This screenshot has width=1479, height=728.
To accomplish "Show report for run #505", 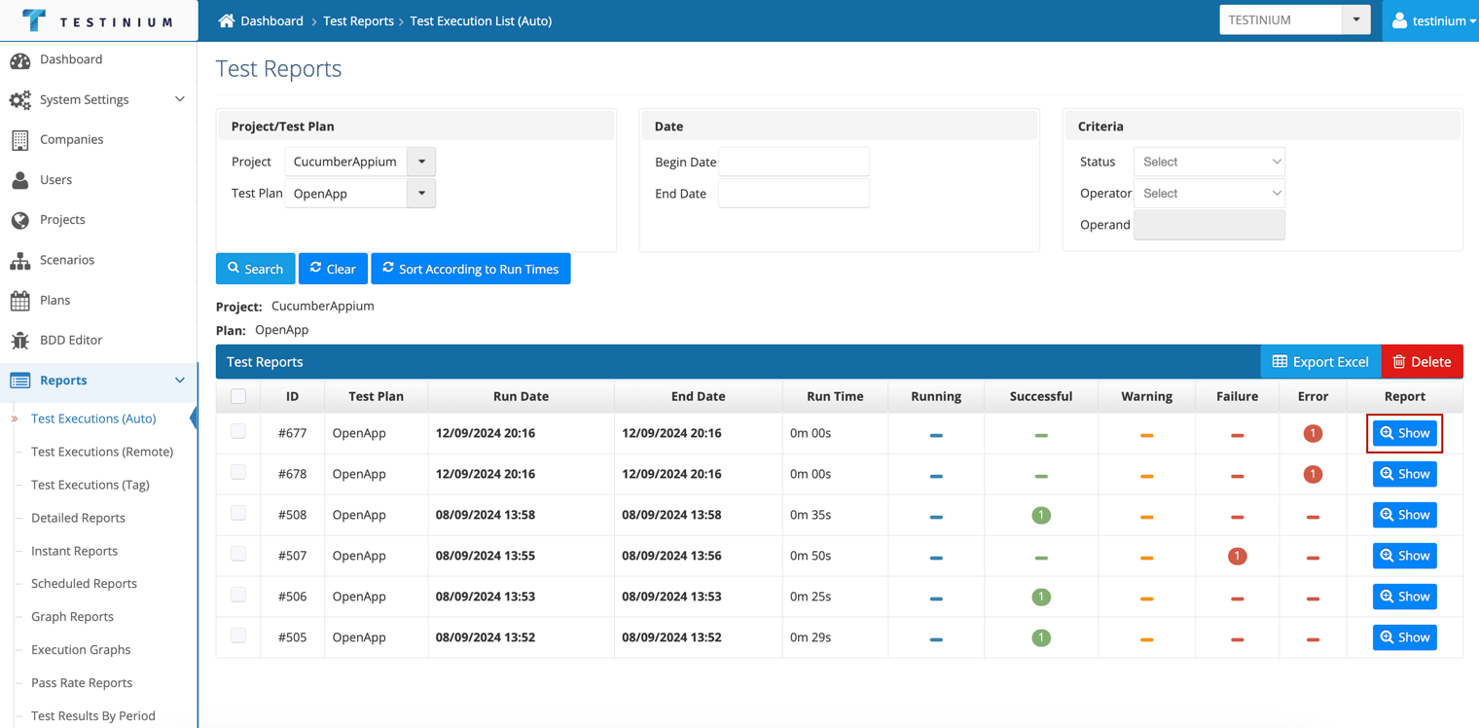I will (1405, 637).
